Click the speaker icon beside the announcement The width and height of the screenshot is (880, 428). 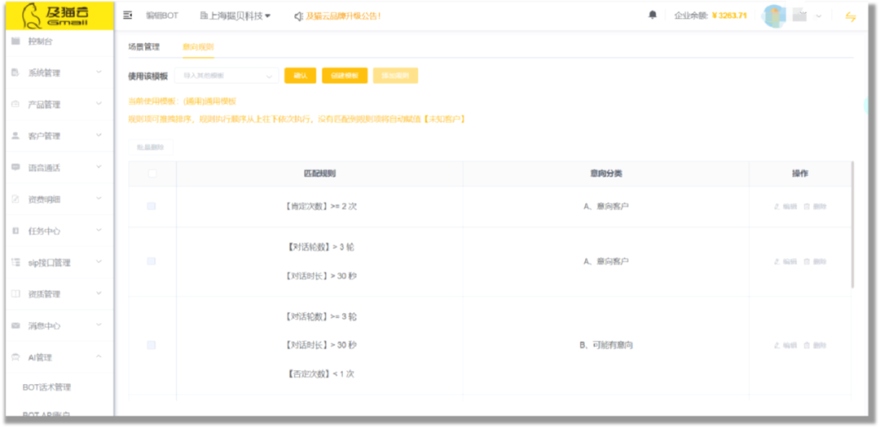point(298,15)
